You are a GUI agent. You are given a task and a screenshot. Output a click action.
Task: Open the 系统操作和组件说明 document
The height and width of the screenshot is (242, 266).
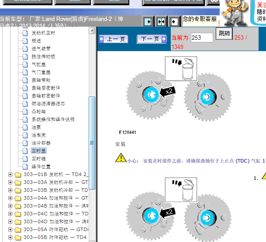(53, 119)
